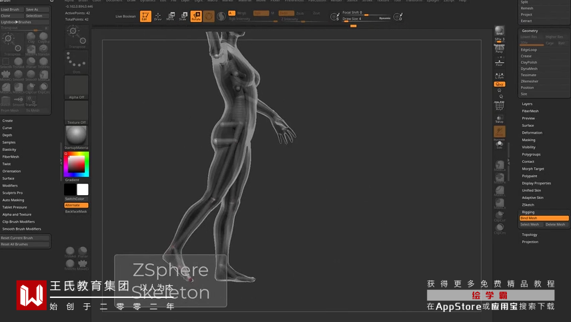Select the Move mode icon

tap(170, 16)
